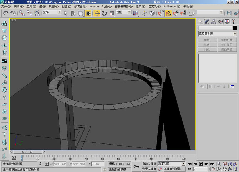Image resolution: width=239 pixels, height=172 pixels.
Task: Switch to the Hierarchy command panel tab
Action: [214, 21]
